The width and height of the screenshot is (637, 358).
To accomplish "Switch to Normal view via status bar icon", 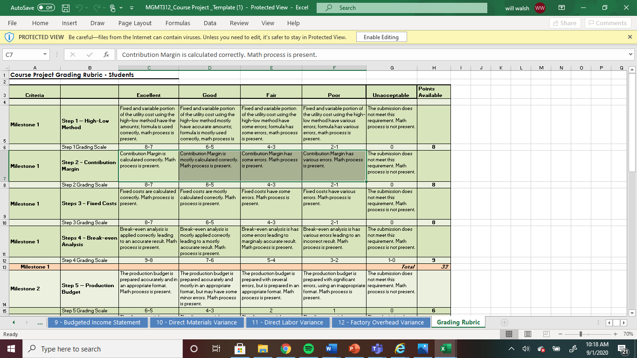I will point(509,334).
